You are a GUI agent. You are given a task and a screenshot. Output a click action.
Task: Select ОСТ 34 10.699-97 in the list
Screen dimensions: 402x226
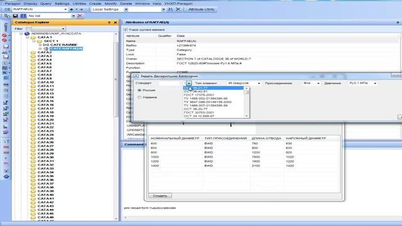point(198,116)
